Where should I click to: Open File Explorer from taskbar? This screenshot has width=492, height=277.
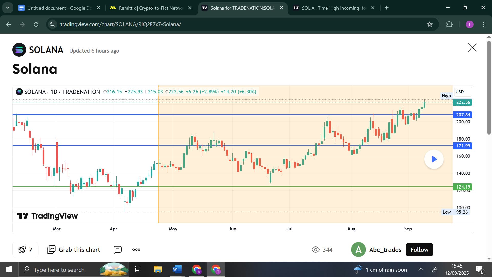[x=158, y=269]
